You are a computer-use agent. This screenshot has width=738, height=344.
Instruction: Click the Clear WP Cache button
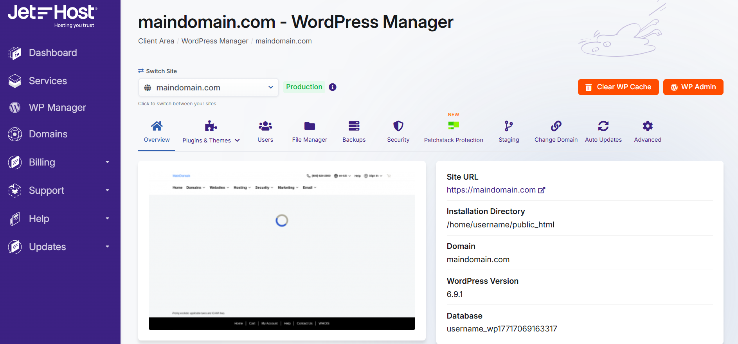click(618, 87)
